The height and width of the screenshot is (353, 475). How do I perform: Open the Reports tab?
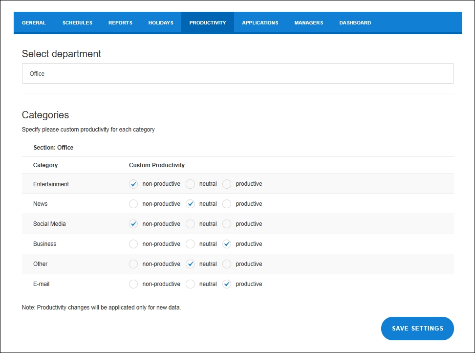pyautogui.click(x=120, y=23)
